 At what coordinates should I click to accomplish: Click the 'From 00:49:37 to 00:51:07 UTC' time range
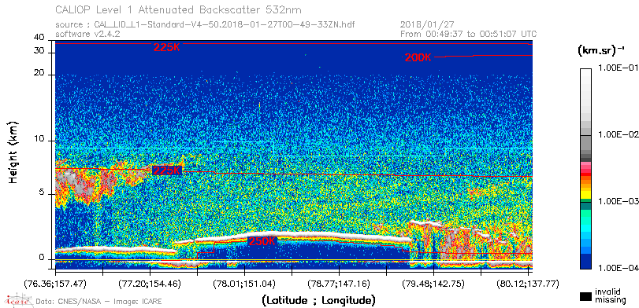(x=469, y=34)
